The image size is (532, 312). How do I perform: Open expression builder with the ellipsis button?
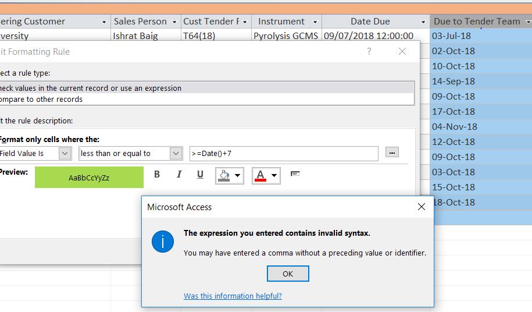tap(392, 153)
